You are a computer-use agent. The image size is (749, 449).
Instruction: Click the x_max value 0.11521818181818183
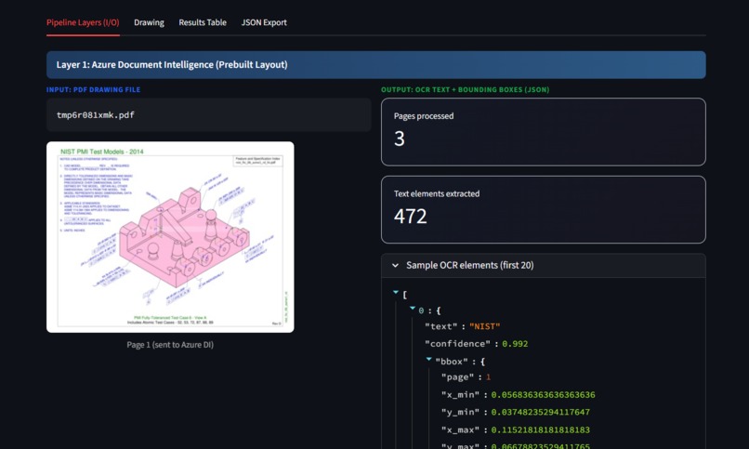tap(540, 429)
